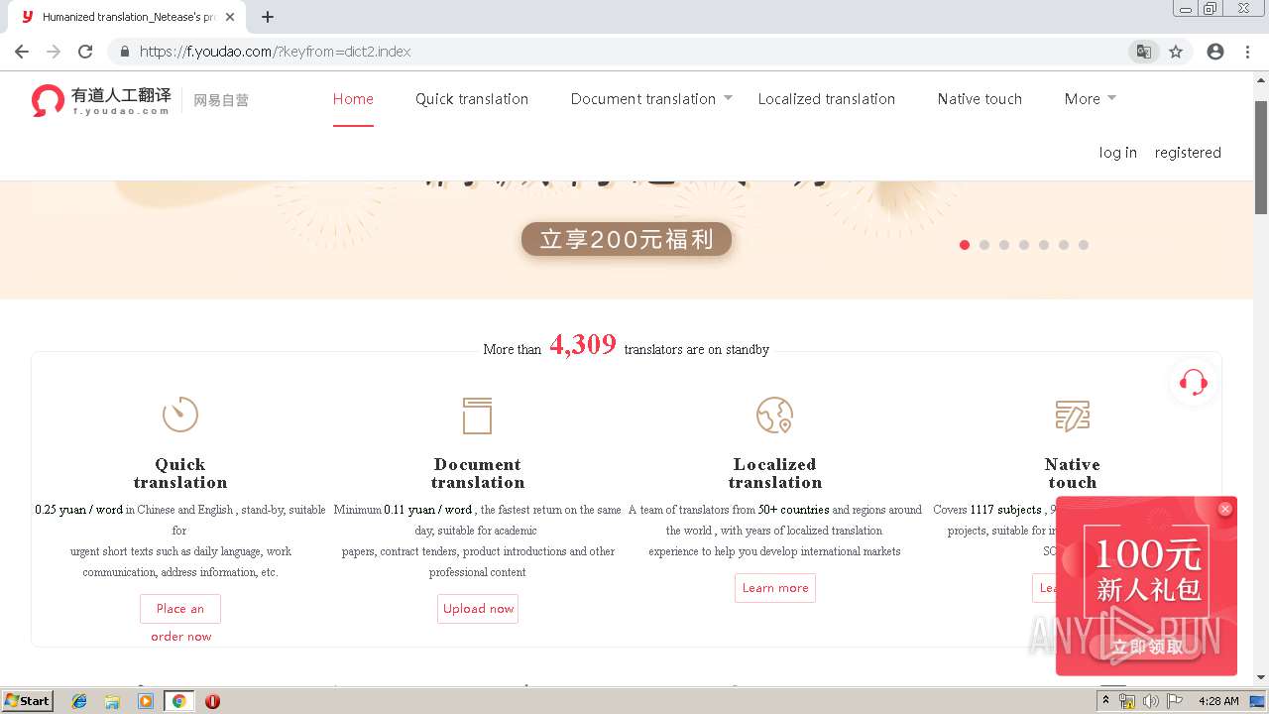Go back with the browser back arrow
1269x714 pixels.
click(x=22, y=52)
